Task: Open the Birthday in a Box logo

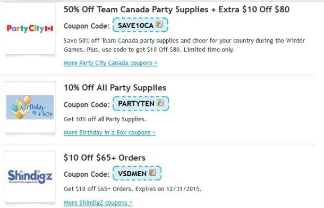Action: point(30,107)
